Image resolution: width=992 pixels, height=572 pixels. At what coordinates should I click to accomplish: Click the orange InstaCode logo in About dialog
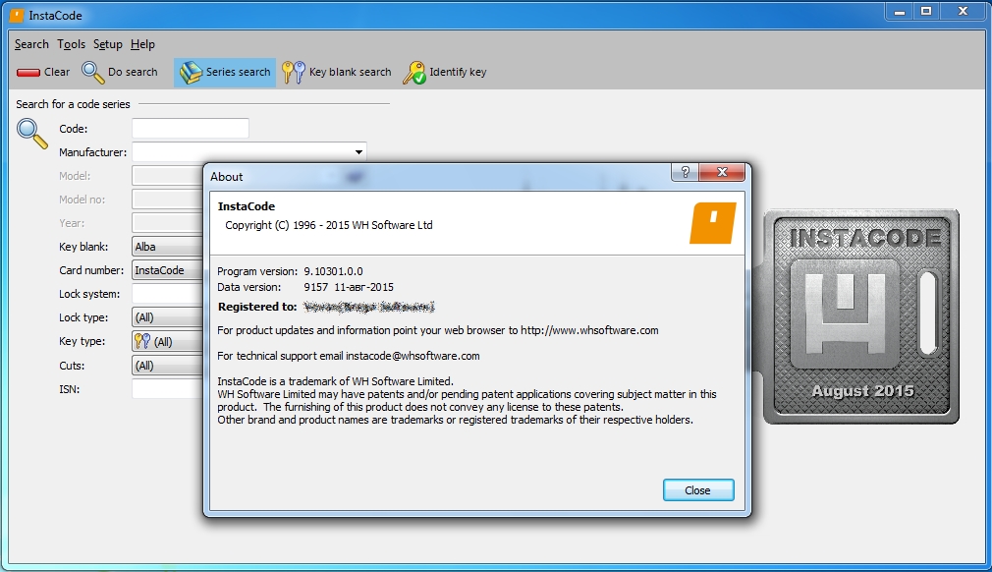click(712, 223)
